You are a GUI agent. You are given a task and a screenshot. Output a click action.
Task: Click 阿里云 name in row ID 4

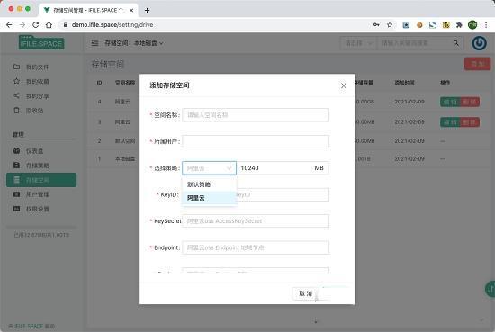click(x=122, y=102)
